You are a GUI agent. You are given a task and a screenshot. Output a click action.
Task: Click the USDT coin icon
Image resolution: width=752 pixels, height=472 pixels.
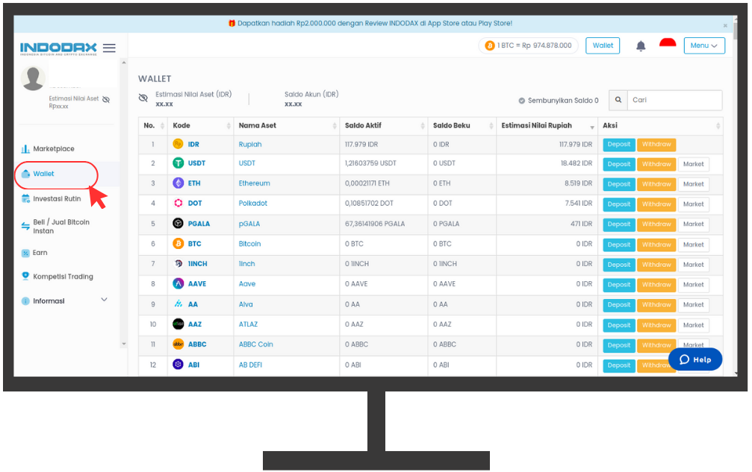point(178,163)
